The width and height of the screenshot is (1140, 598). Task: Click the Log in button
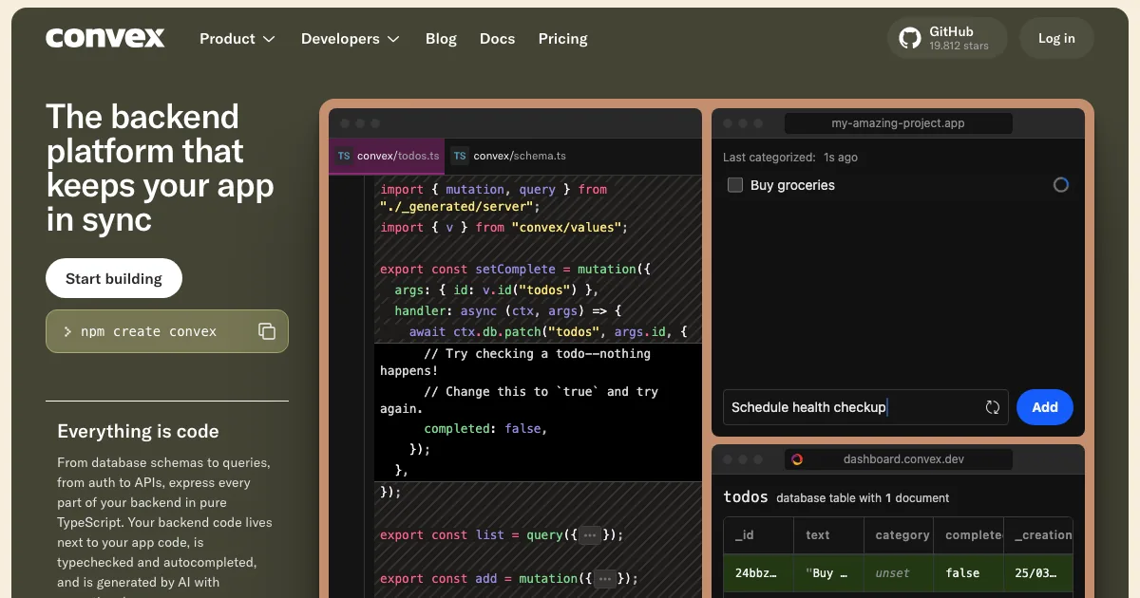(x=1056, y=38)
